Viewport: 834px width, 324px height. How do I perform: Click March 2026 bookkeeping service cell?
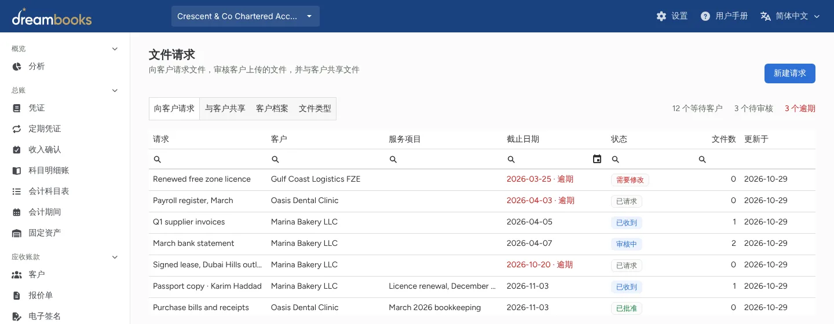click(x=435, y=308)
